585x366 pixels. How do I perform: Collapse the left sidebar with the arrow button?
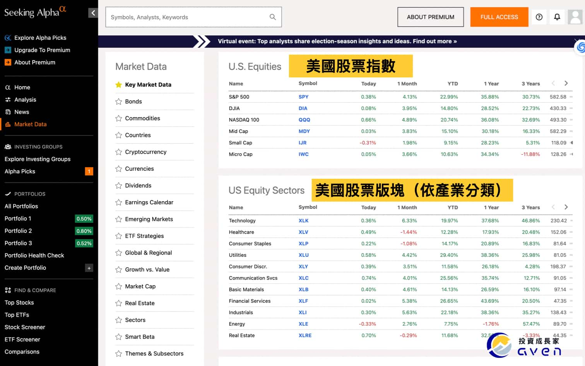click(x=93, y=13)
